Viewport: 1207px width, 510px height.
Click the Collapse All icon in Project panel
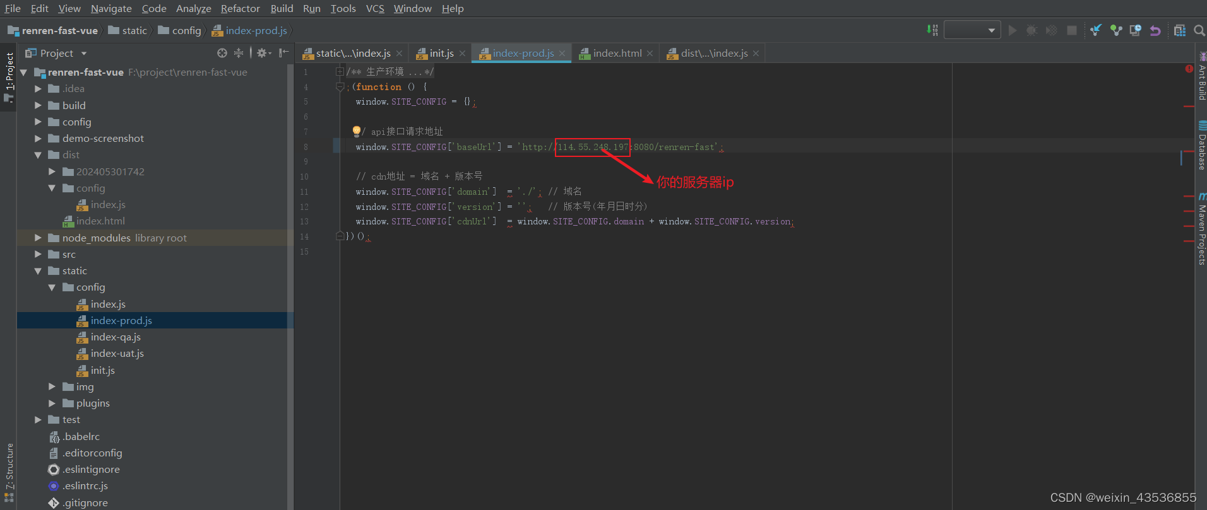239,53
